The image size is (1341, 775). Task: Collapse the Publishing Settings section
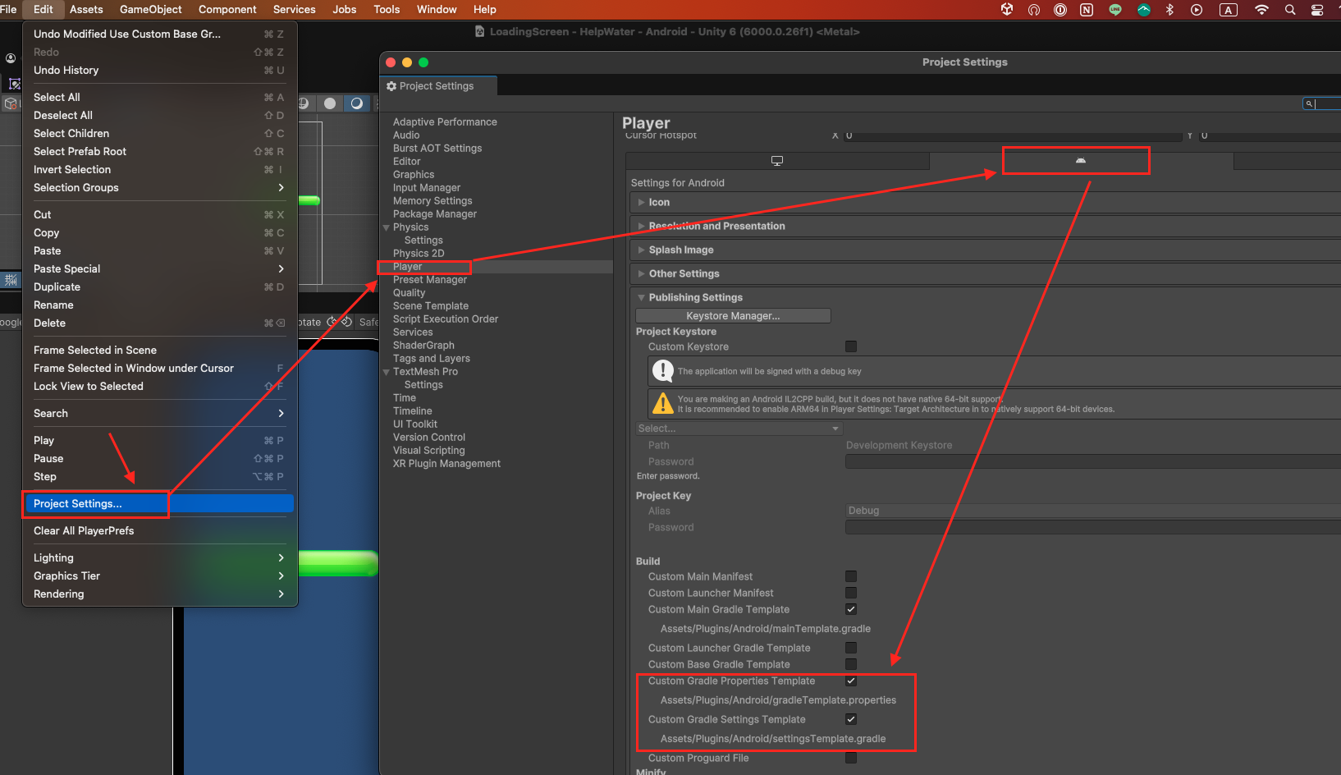(642, 297)
